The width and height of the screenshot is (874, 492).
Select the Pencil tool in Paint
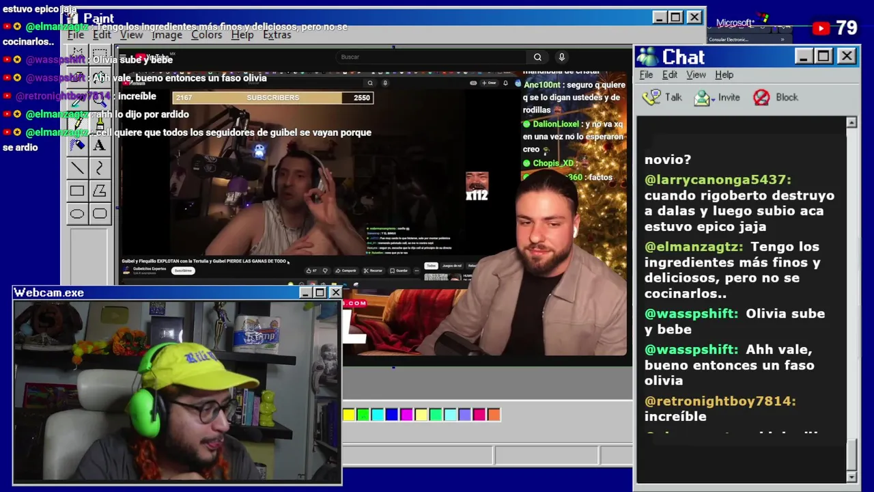tap(77, 122)
